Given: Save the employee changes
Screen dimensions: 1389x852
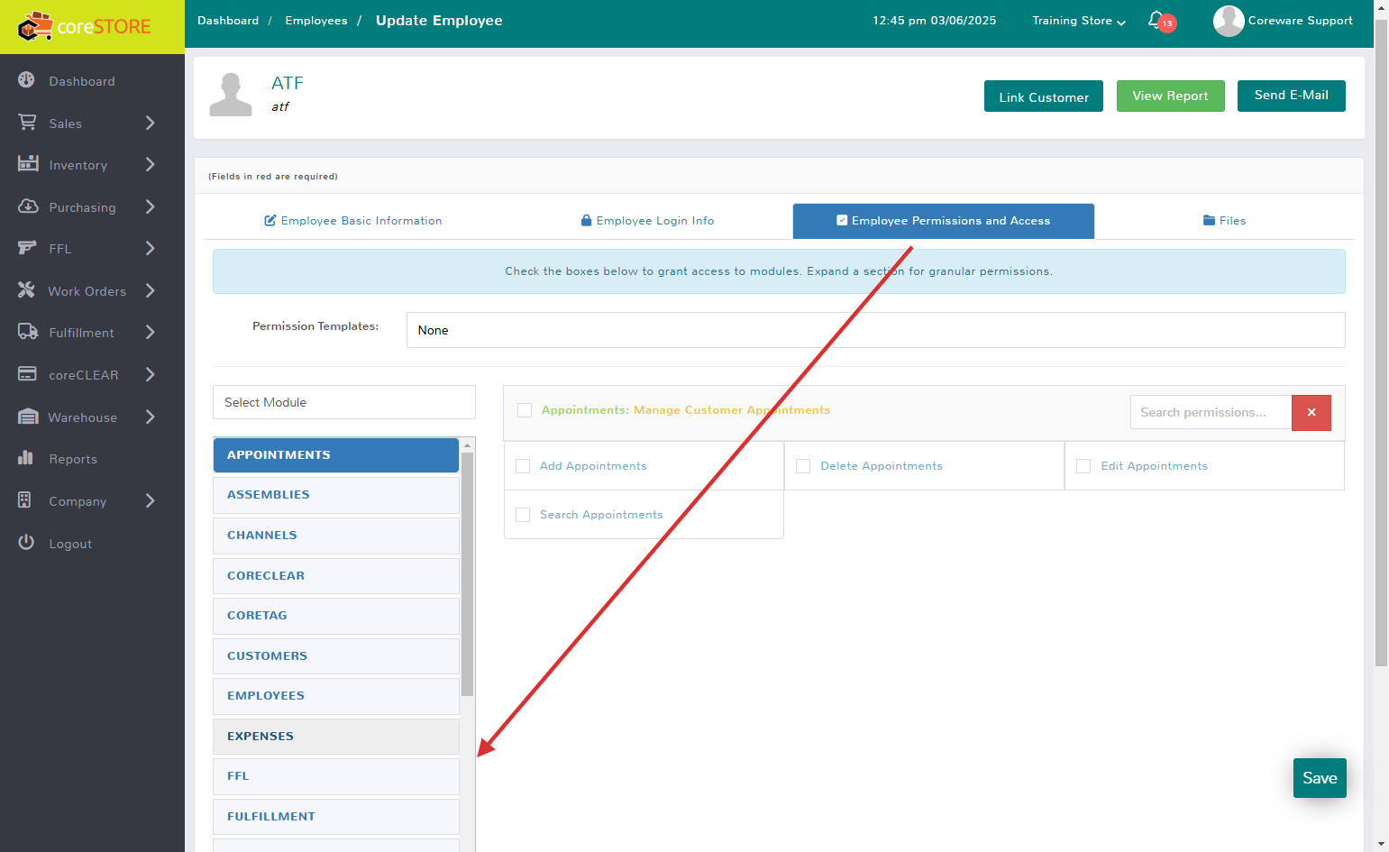Looking at the screenshot, I should [1320, 778].
